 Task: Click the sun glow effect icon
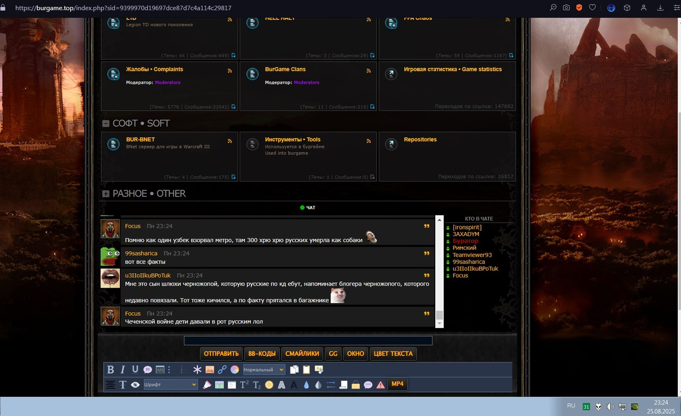[269, 385]
